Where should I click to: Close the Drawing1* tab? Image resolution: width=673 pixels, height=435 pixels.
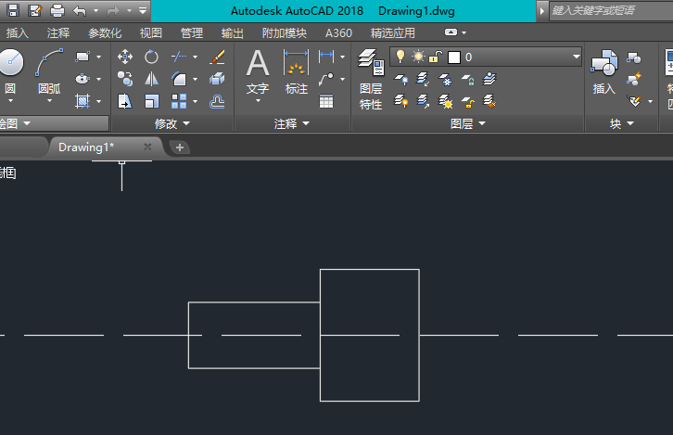click(147, 147)
